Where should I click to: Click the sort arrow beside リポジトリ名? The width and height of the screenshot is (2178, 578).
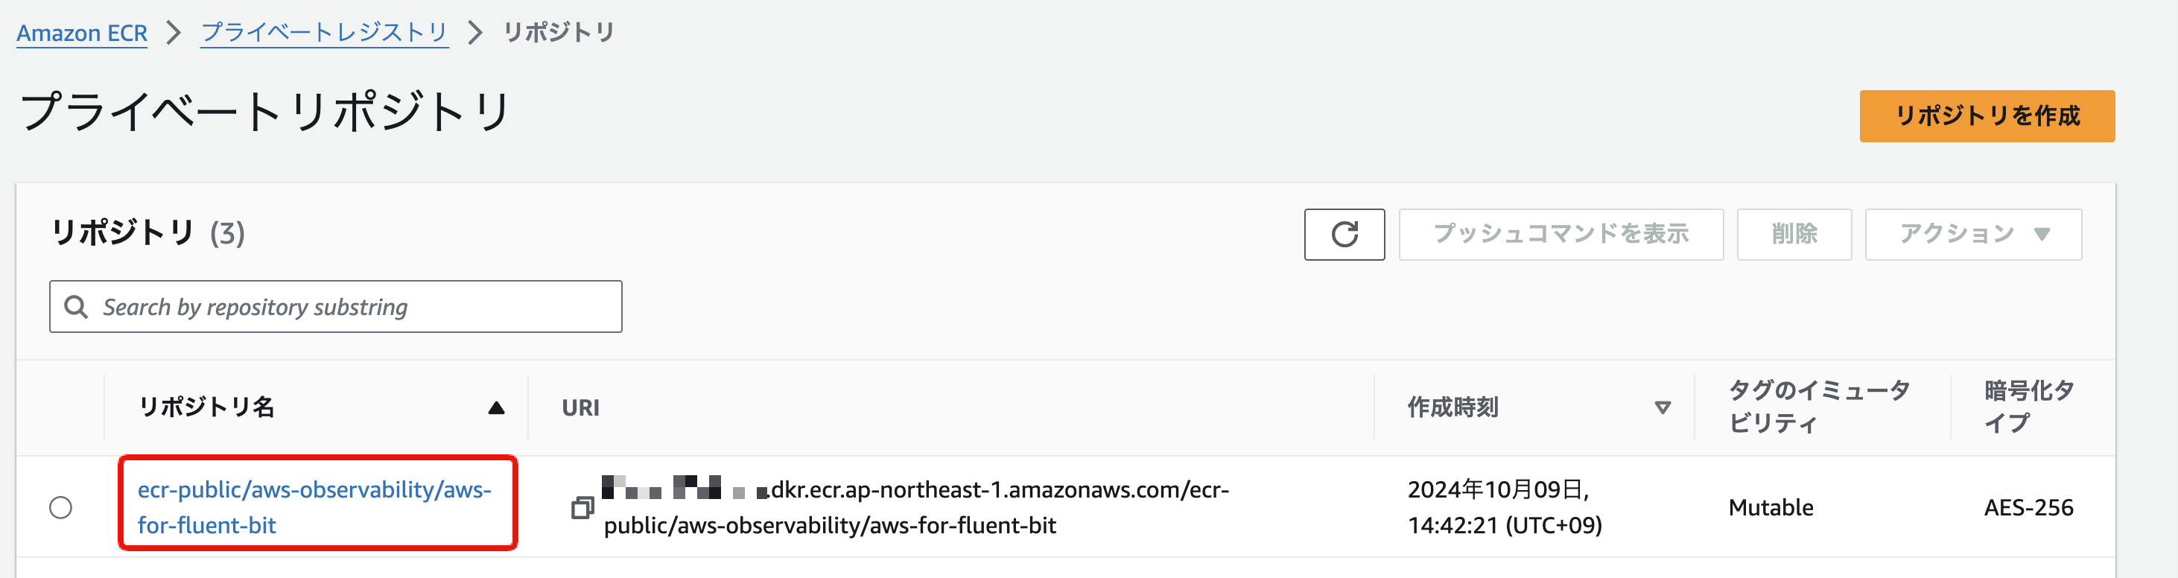pyautogui.click(x=496, y=408)
